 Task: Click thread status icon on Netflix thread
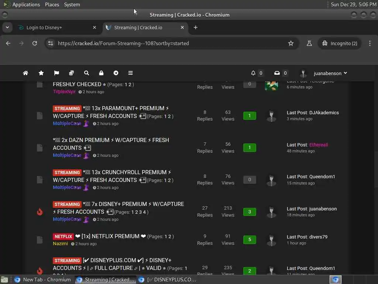point(40,240)
